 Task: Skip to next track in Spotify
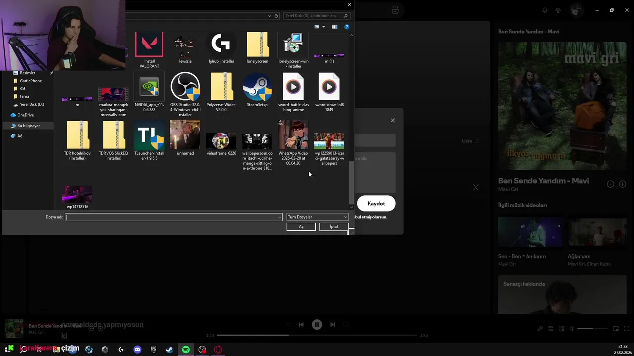coord(333,325)
